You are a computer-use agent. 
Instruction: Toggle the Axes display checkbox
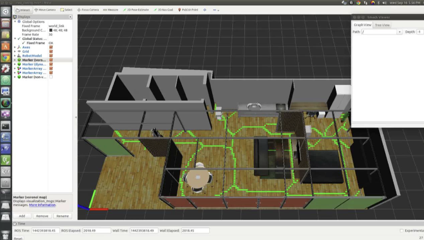click(x=51, y=47)
